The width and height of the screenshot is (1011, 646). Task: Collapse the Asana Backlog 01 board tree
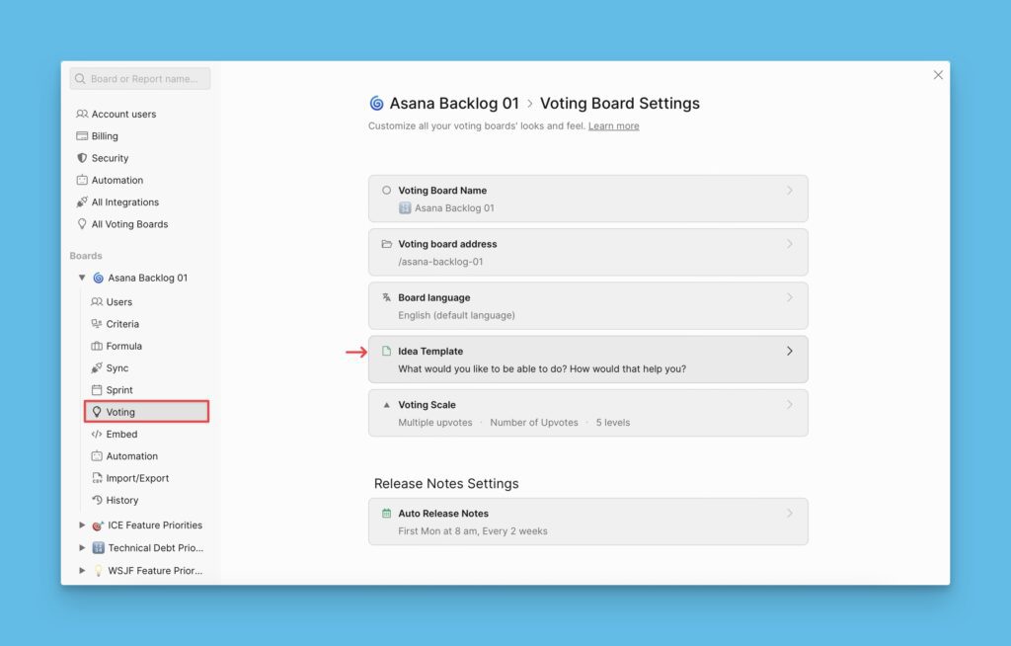coord(82,278)
